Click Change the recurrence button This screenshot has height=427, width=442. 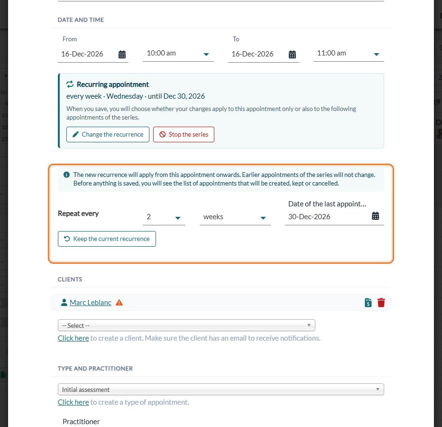pos(108,135)
